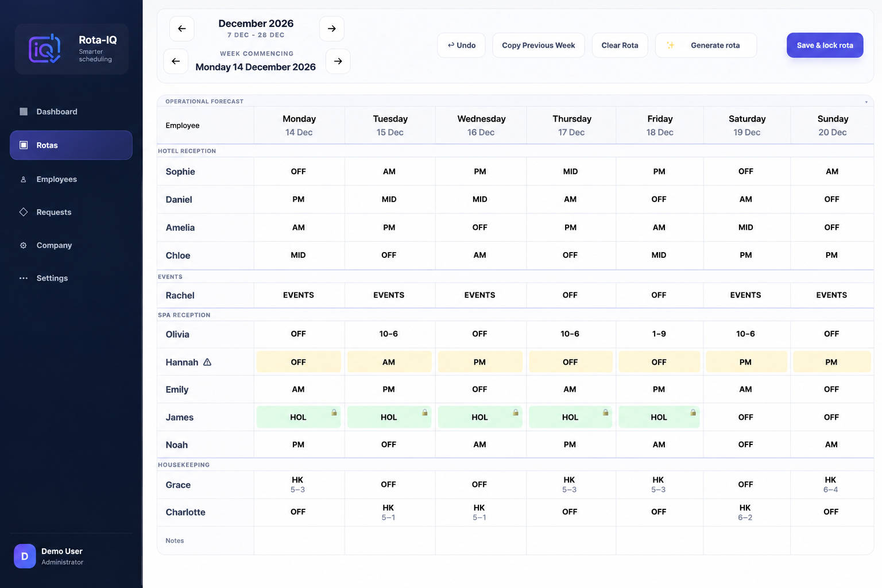Viewport: 882px width, 588px height.
Task: Click the Clear Rota button
Action: 620,45
